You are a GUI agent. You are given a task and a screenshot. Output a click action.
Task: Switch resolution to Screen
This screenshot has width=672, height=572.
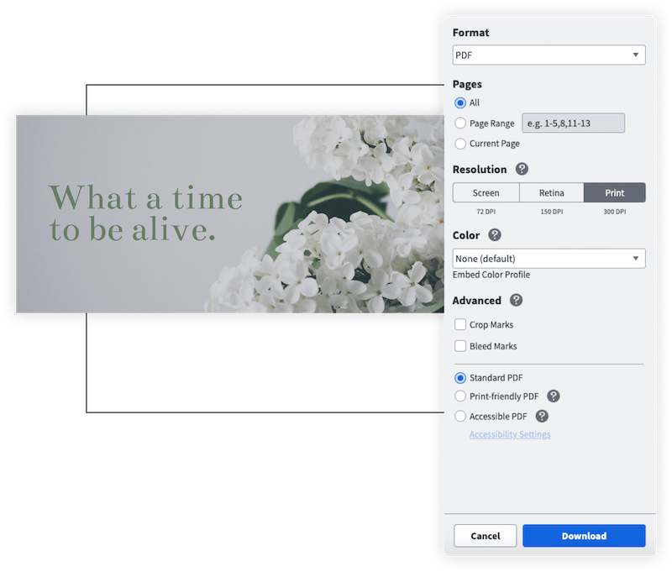(486, 193)
